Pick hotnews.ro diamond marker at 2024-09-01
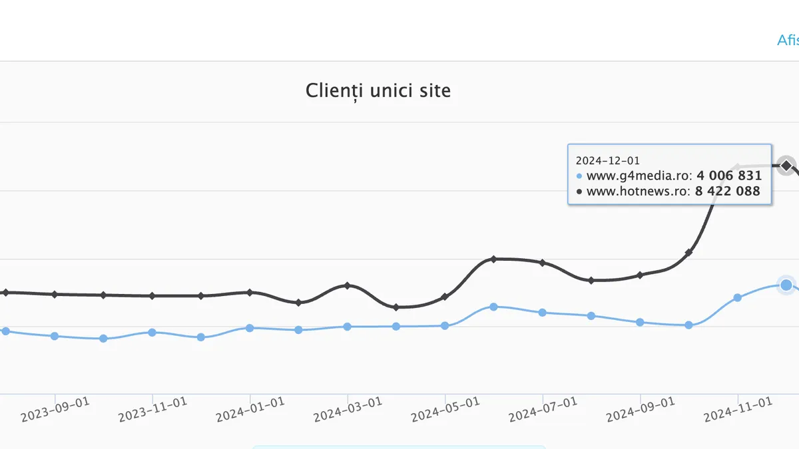The height and width of the screenshot is (449, 799). point(640,275)
